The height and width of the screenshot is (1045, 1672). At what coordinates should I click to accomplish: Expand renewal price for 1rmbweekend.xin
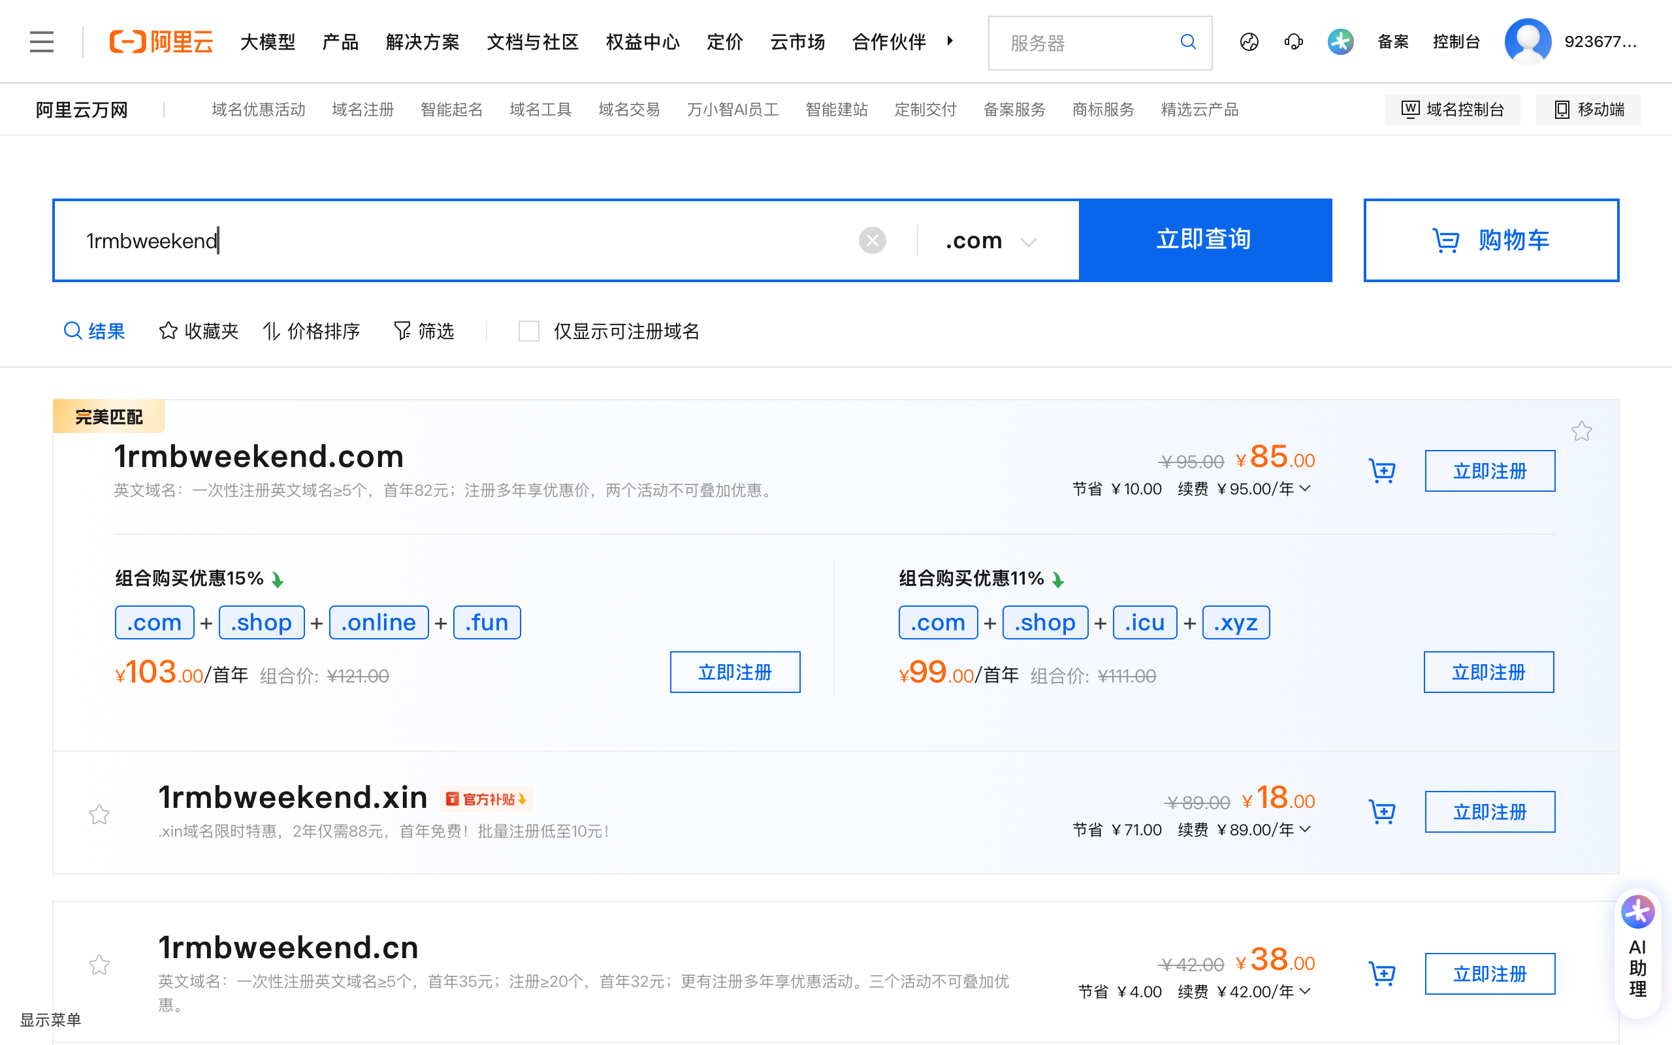click(x=1305, y=829)
